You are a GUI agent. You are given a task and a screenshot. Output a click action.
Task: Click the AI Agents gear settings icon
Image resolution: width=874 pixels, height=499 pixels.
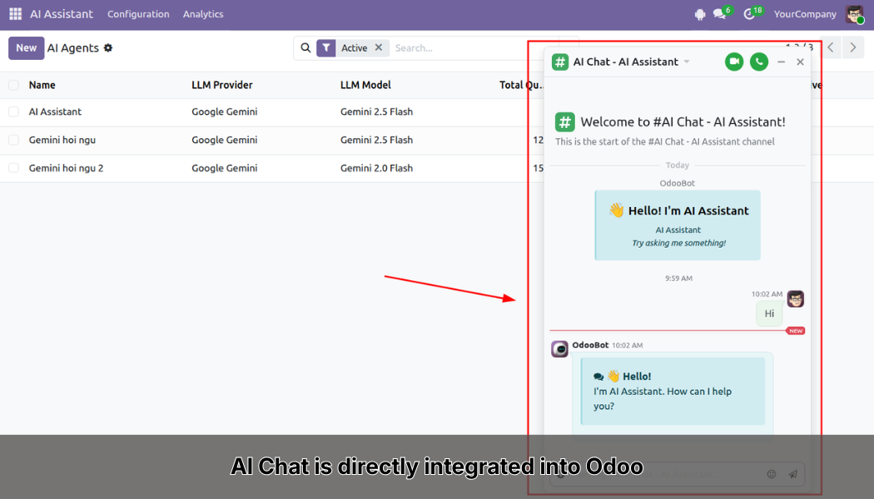(108, 48)
